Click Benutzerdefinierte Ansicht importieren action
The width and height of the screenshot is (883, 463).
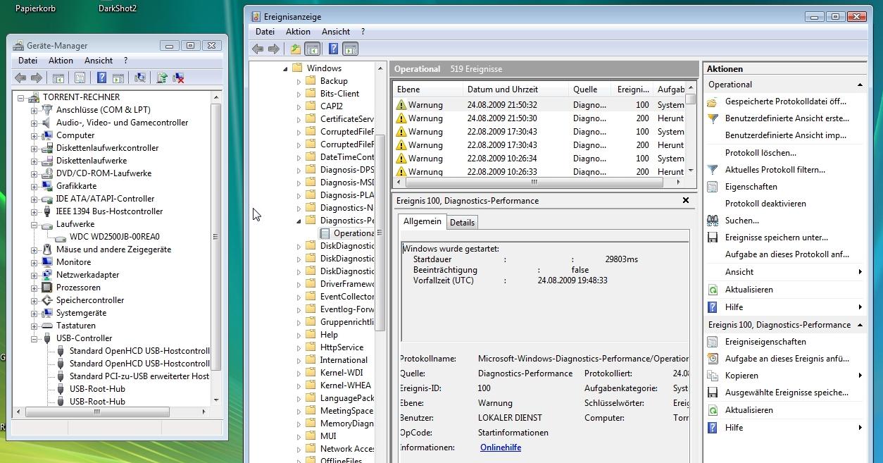pyautogui.click(x=786, y=135)
